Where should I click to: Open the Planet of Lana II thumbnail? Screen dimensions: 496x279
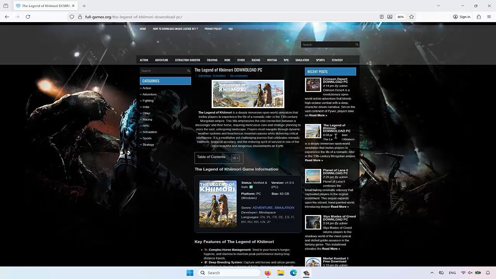click(x=313, y=176)
